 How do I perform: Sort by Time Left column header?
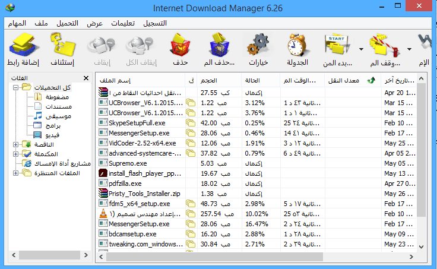(302, 80)
